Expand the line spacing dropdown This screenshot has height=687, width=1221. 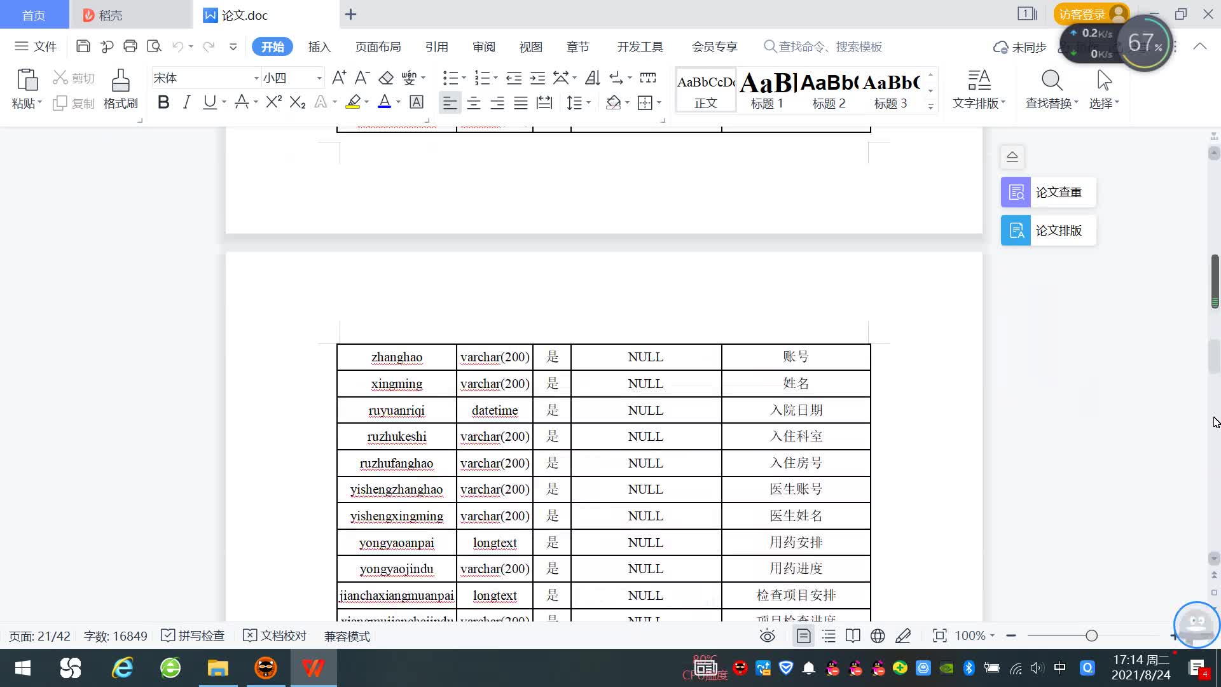(588, 102)
